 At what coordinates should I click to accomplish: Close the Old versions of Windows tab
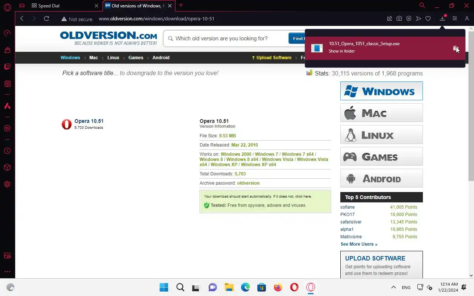[x=170, y=6]
